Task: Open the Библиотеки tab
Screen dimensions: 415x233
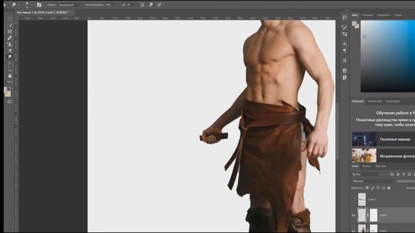Action: point(375,101)
